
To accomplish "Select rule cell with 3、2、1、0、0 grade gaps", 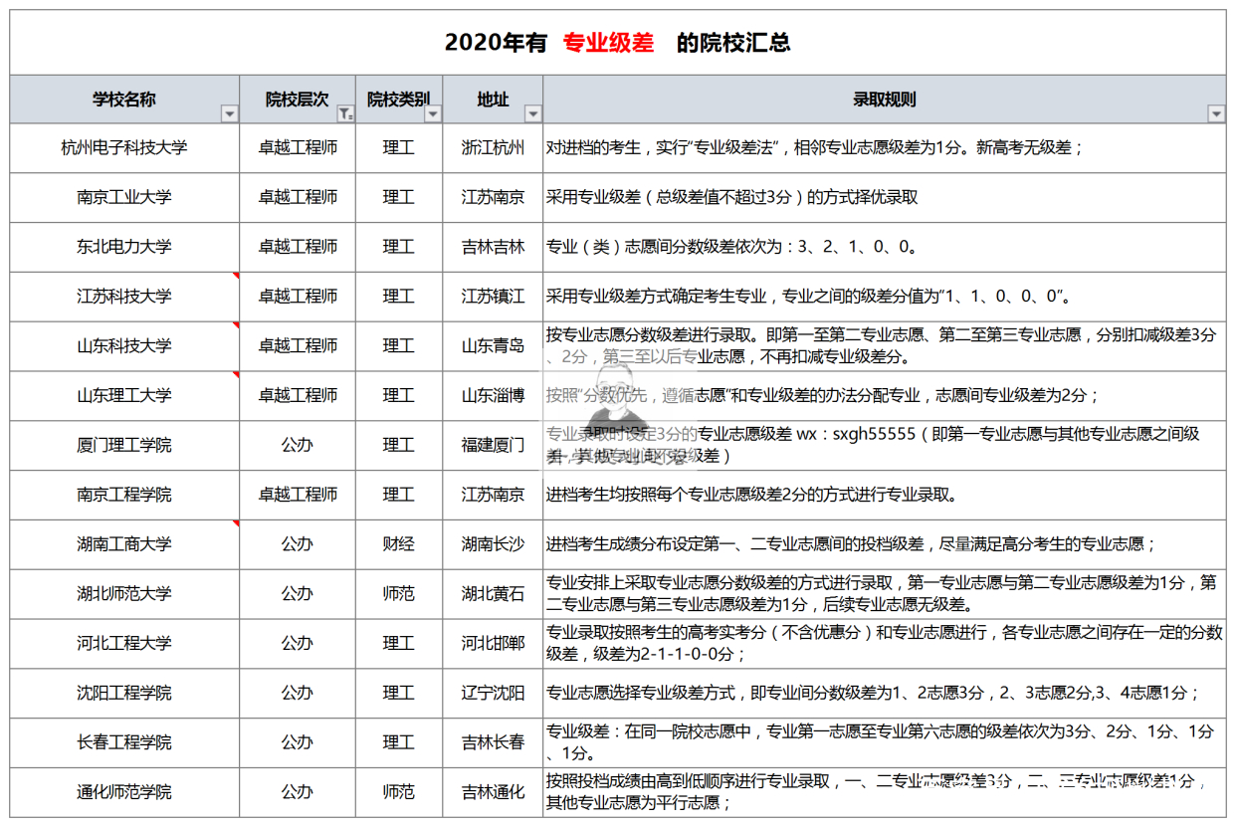I will [885, 247].
